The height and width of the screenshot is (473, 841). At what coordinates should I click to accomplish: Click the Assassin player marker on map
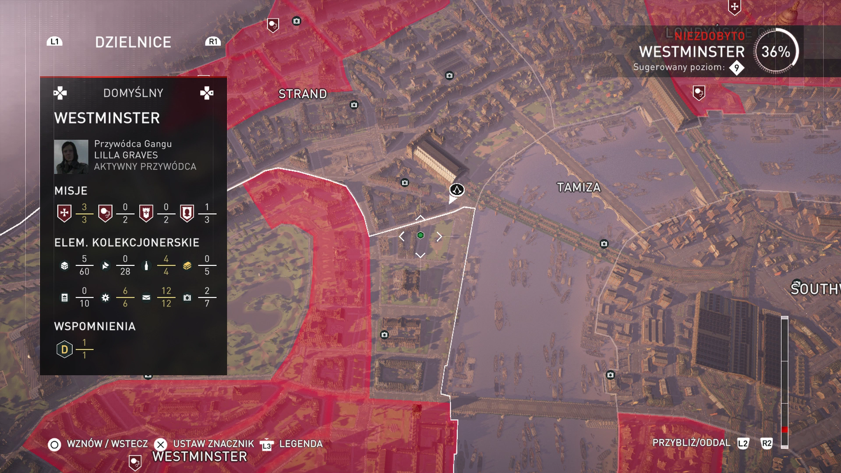coord(457,190)
